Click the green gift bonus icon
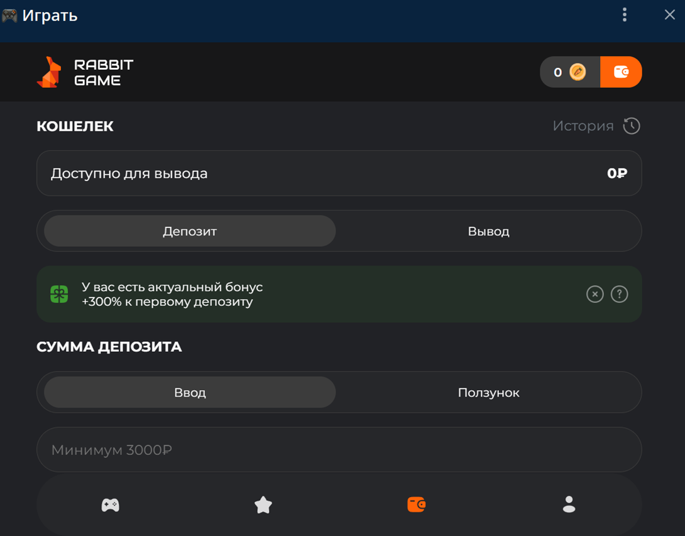Screen dimensions: 685x536 pos(60,294)
